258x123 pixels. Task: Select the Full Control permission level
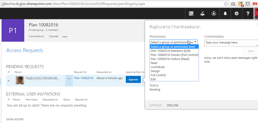[x=174, y=75]
